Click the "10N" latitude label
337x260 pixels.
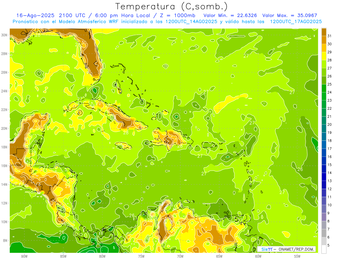click(4, 222)
